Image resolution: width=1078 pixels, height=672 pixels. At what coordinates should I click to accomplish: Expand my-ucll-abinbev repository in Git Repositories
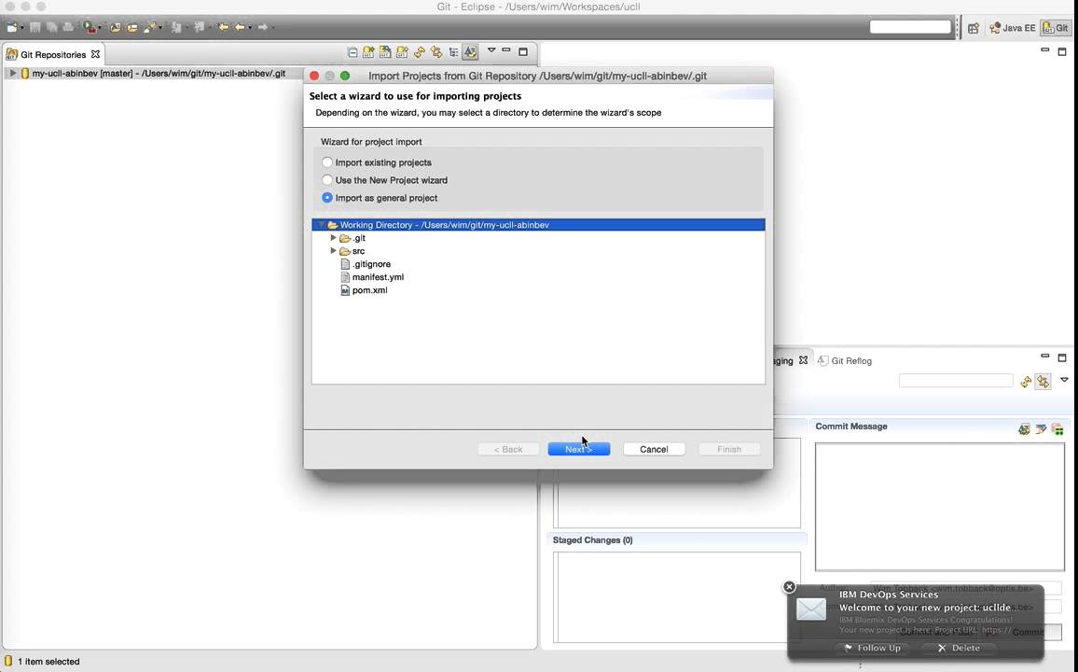12,73
